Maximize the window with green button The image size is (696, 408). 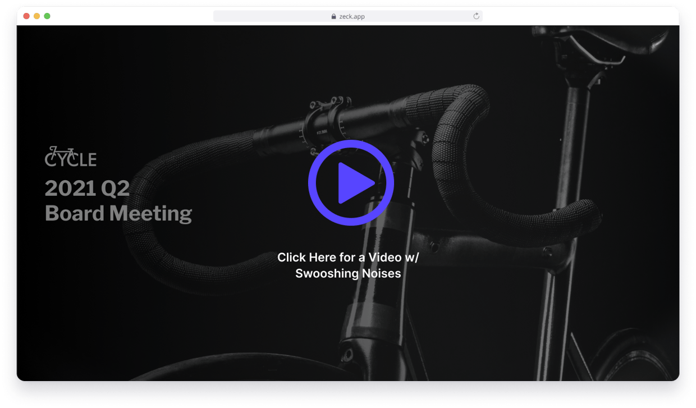point(47,16)
